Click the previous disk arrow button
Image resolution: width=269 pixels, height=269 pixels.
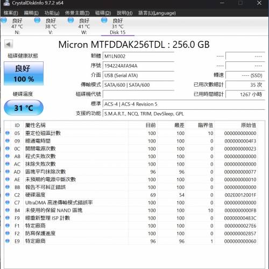9,44
